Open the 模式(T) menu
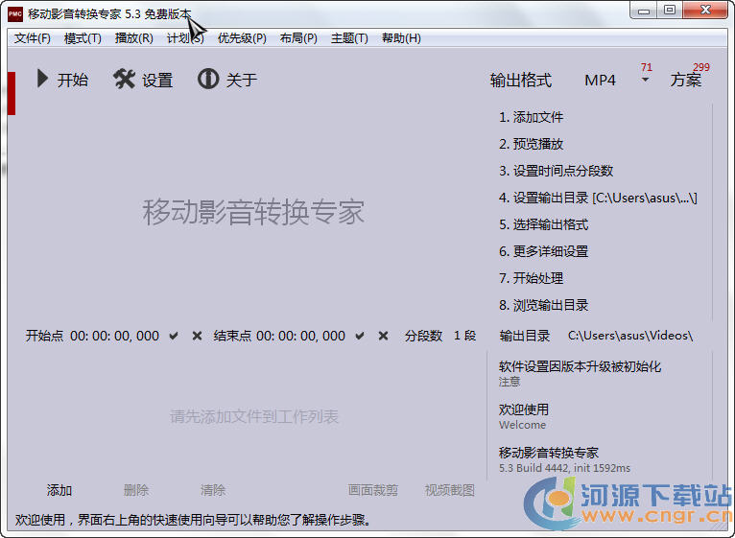 [x=83, y=38]
